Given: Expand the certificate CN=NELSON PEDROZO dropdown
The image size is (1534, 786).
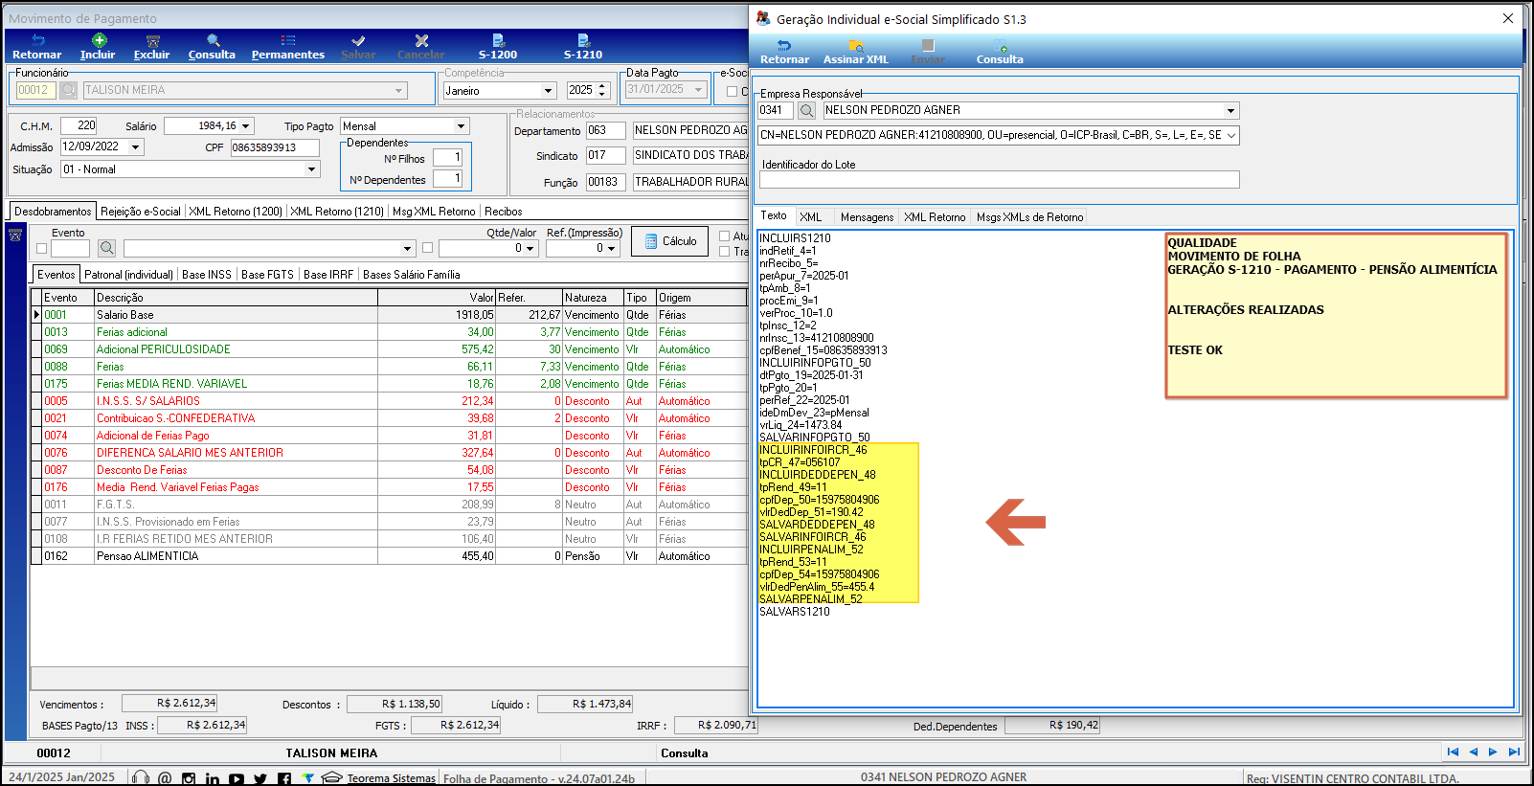Looking at the screenshot, I should pos(1231,136).
